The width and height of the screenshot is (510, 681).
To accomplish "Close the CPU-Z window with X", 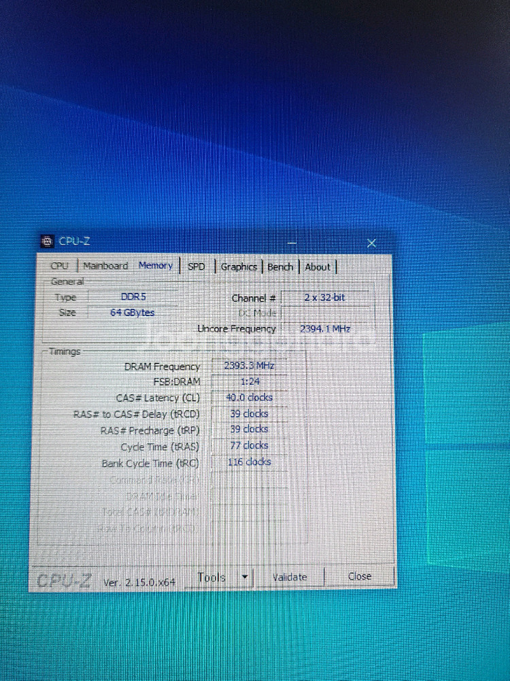I will point(372,243).
